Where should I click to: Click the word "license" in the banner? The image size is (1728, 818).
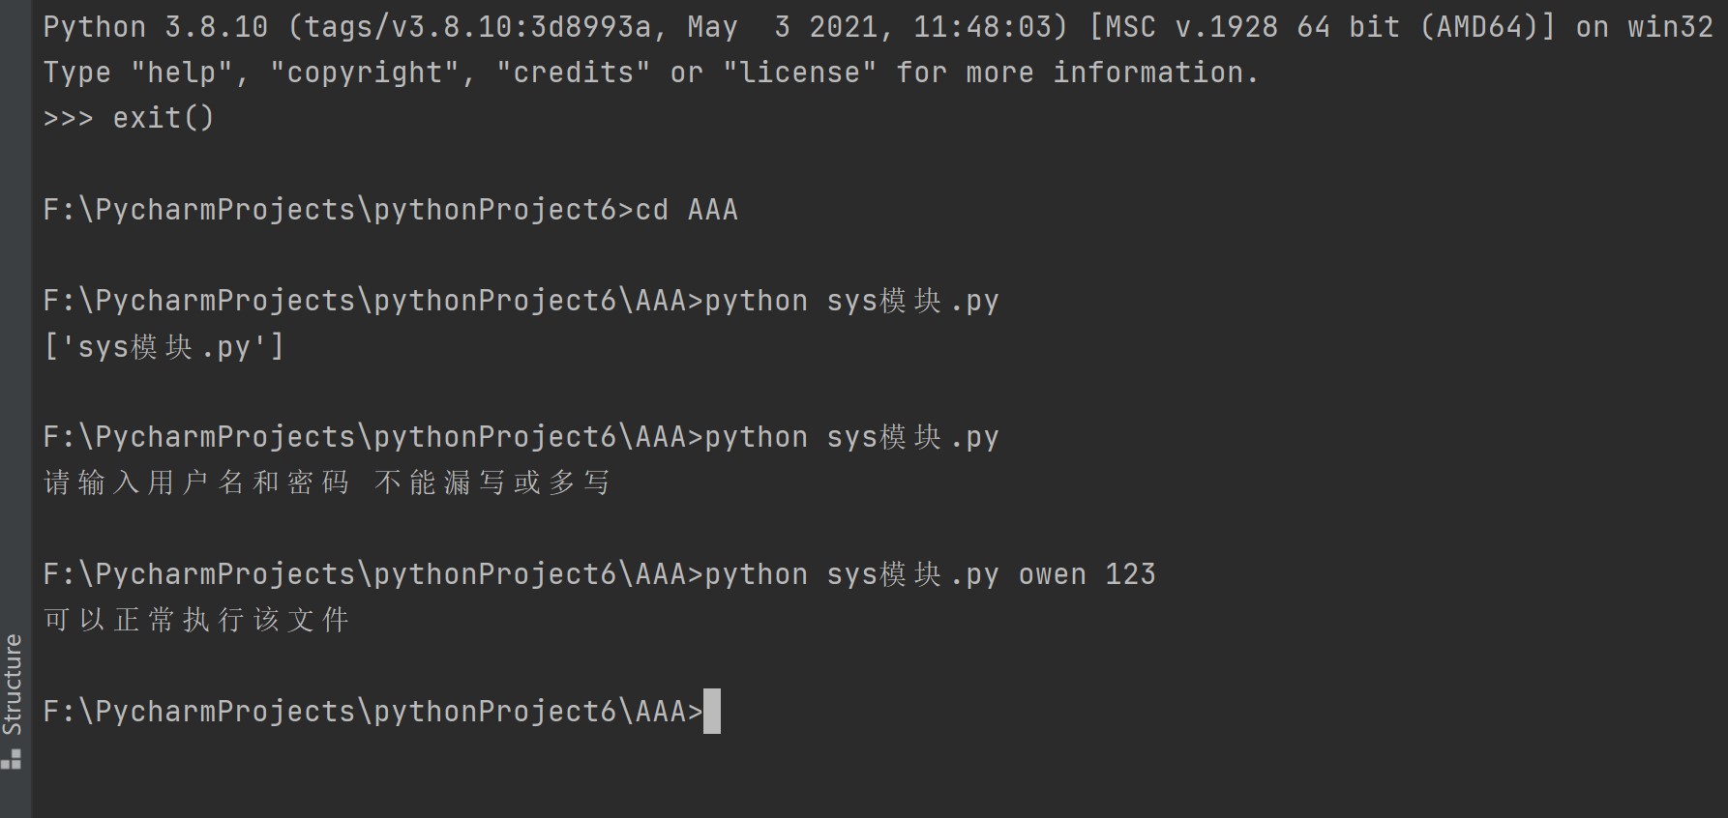point(800,73)
